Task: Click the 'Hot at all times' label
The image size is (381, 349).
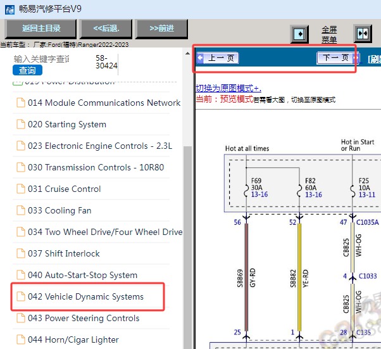Action: click(247, 148)
